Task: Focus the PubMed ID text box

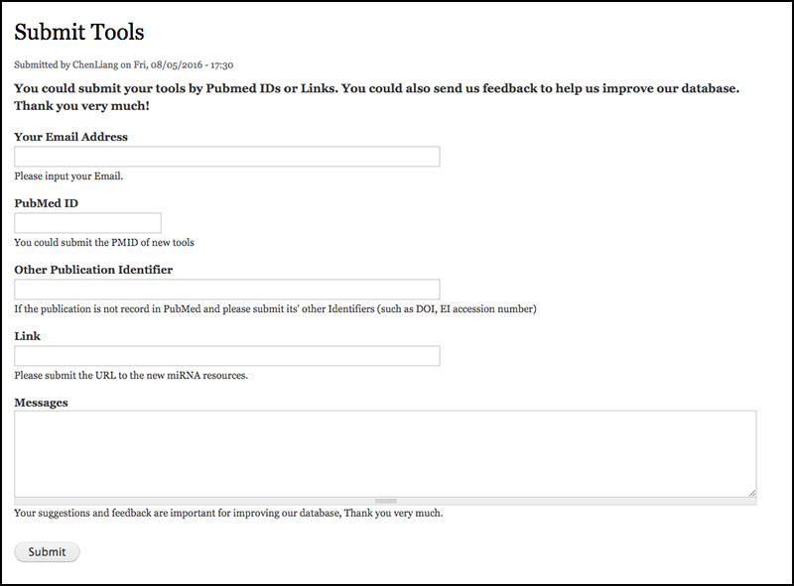Action: pyautogui.click(x=87, y=223)
